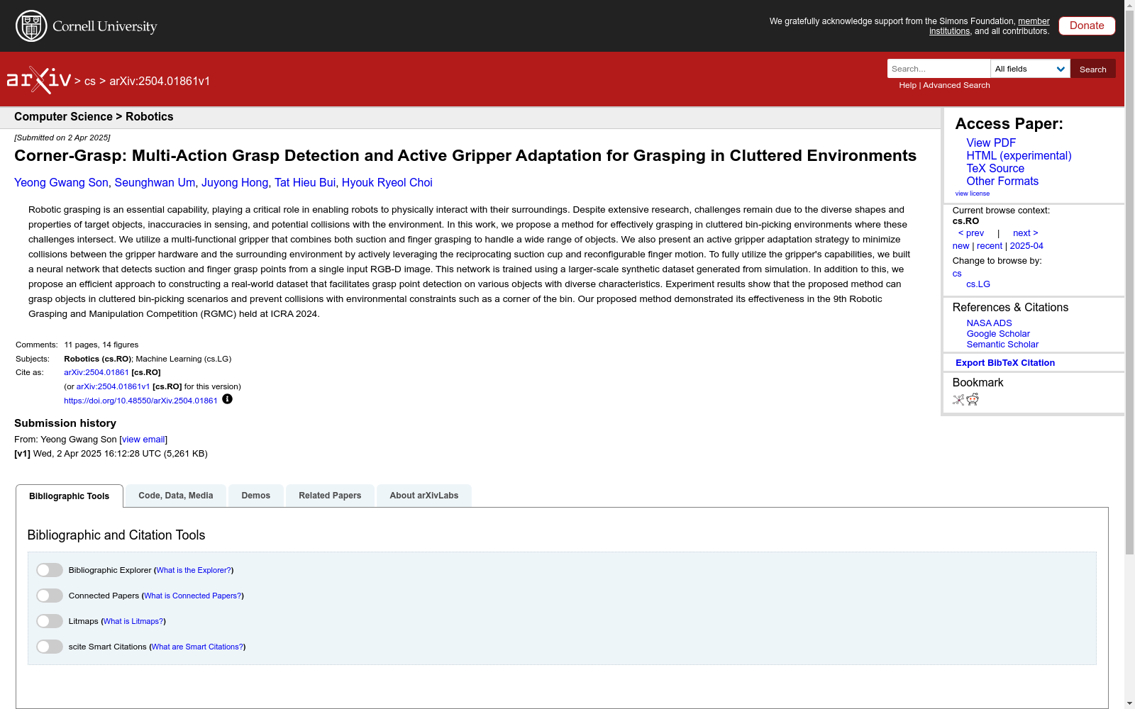Click the DOI info icon

(227, 399)
